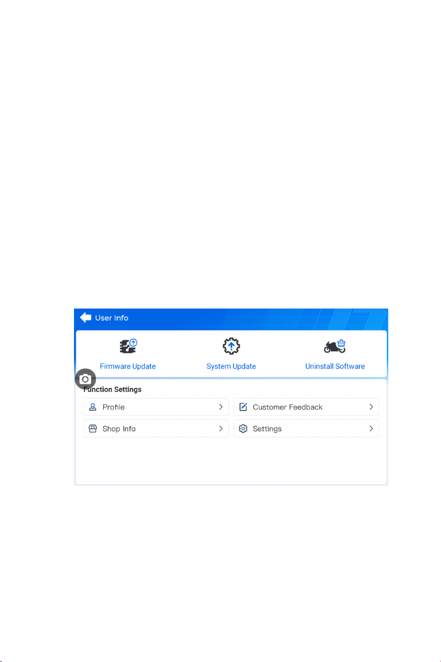The width and height of the screenshot is (441, 662).
Task: Open the Customer Feedback entry
Action: 306,407
